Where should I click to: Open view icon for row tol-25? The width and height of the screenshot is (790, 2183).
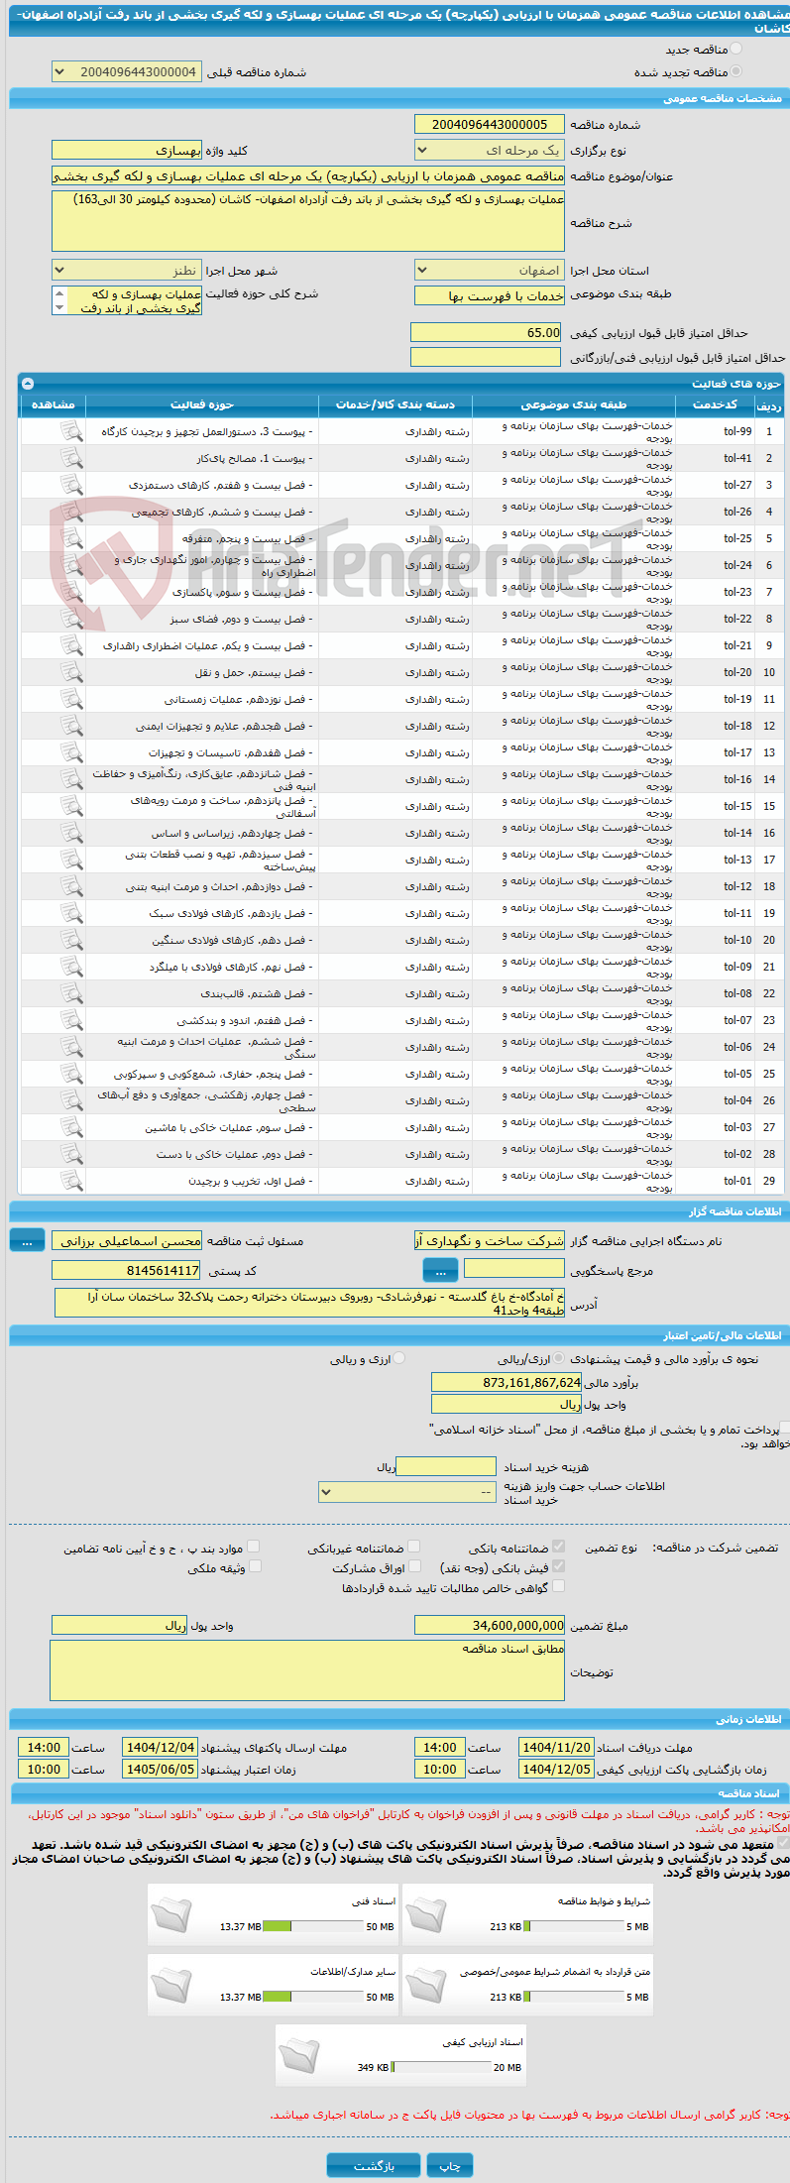(71, 538)
